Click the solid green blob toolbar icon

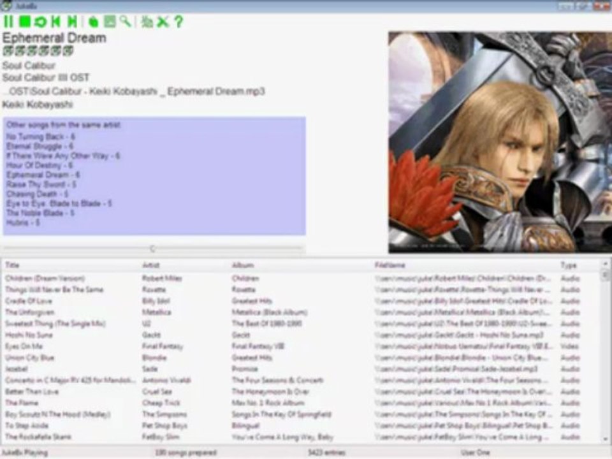[x=93, y=22]
